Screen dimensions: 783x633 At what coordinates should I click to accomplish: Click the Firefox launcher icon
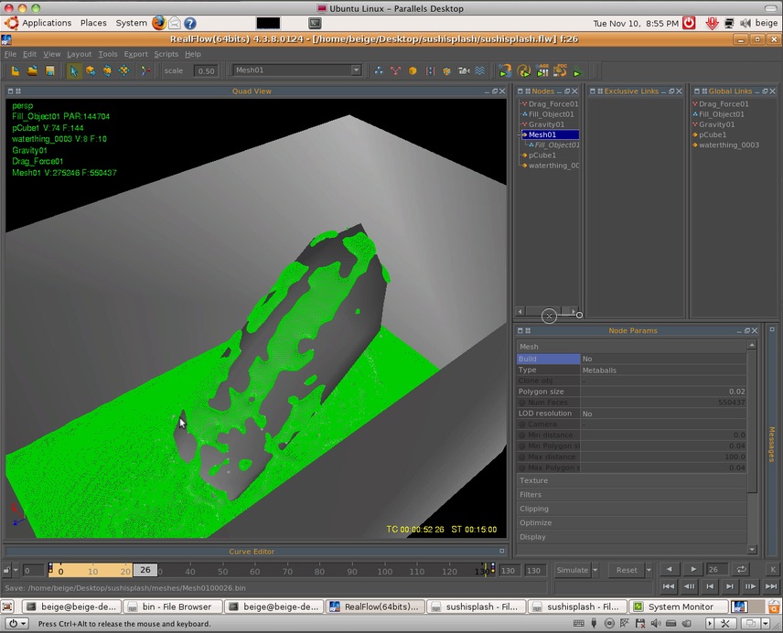pos(159,23)
